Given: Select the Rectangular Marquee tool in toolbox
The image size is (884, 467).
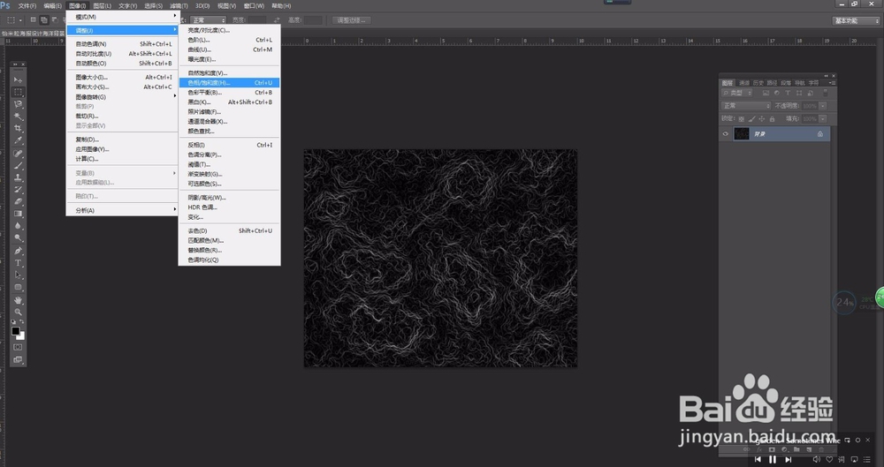Looking at the screenshot, I should tap(18, 92).
